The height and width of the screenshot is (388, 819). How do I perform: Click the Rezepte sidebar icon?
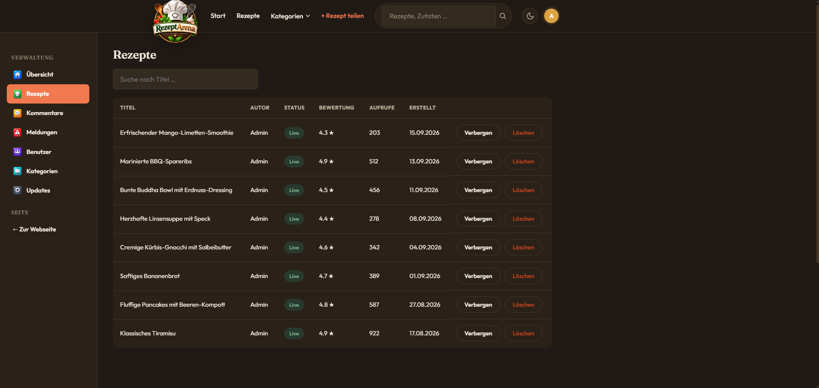tap(18, 94)
